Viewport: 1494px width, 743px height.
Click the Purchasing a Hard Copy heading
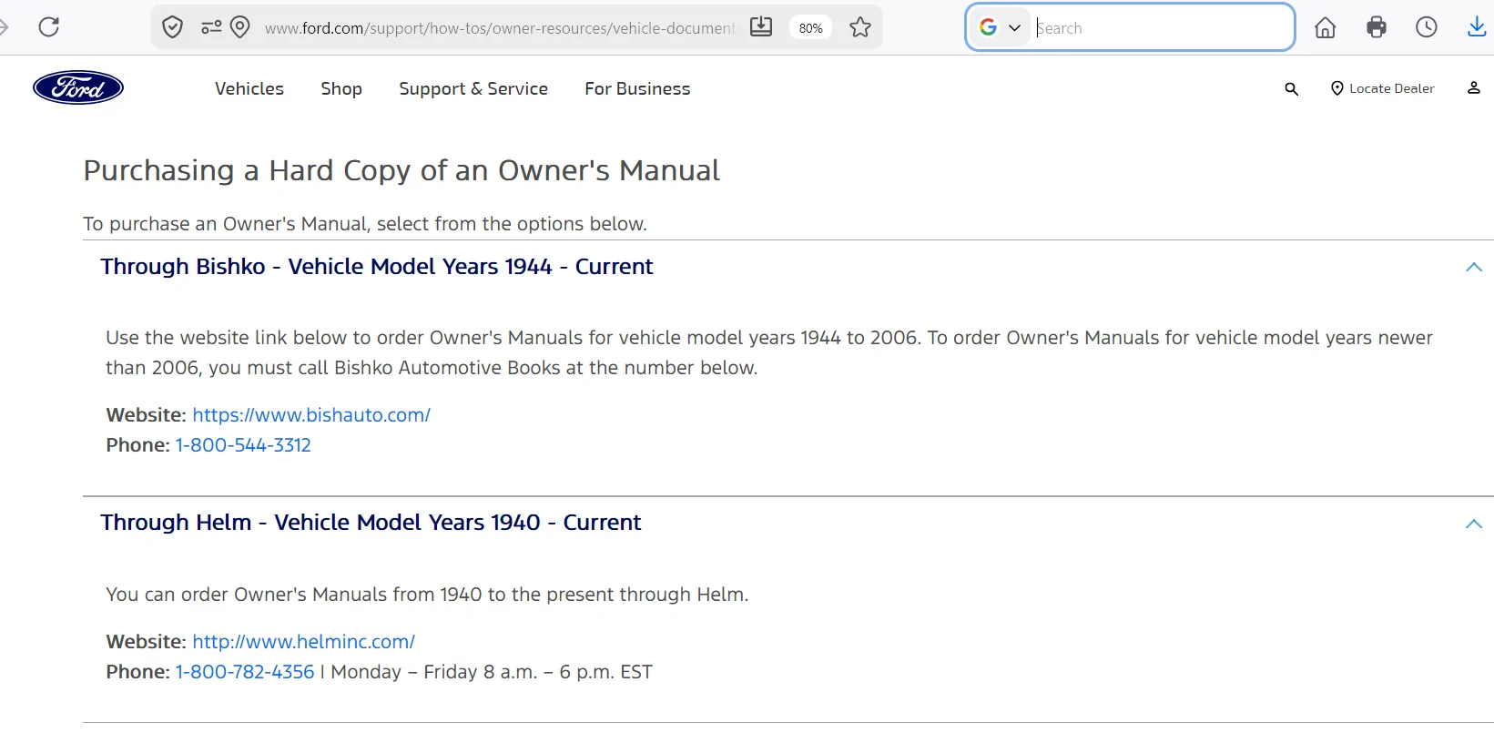(x=401, y=170)
